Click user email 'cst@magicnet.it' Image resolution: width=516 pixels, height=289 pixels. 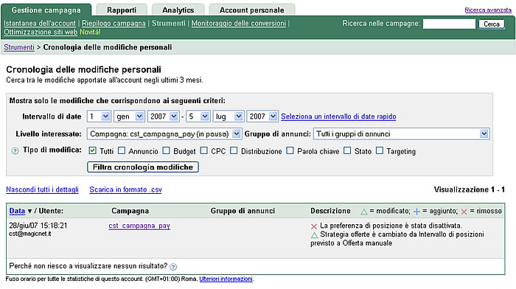pos(30,234)
